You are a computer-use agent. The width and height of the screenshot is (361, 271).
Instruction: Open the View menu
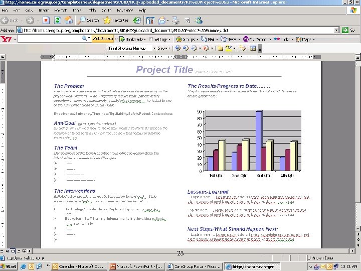[29, 11]
